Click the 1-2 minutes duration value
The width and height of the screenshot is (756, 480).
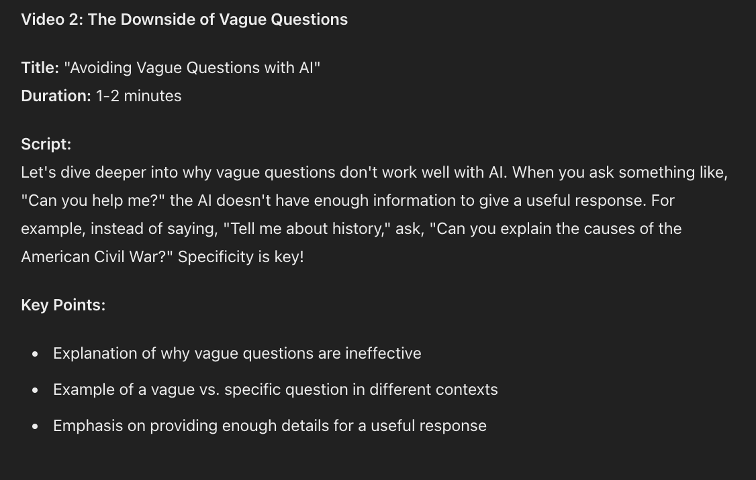(139, 96)
